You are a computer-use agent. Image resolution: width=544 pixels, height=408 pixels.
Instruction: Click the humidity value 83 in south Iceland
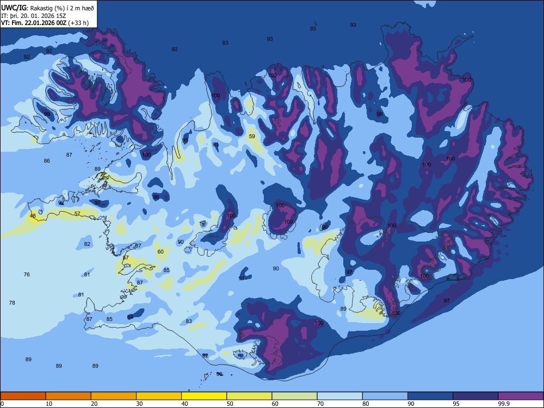189,322
